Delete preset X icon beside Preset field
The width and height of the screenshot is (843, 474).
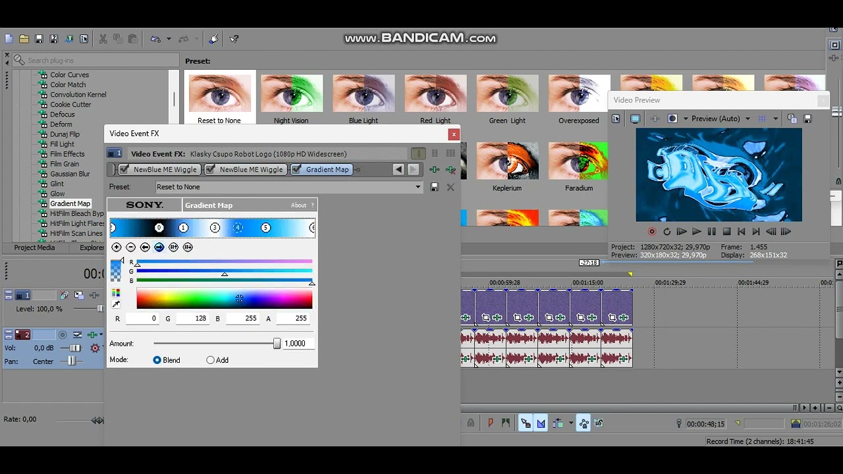click(450, 187)
